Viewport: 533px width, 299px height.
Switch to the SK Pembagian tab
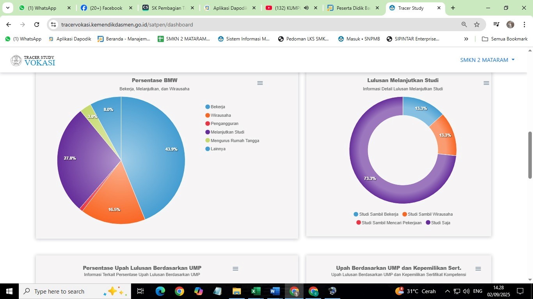click(168, 8)
